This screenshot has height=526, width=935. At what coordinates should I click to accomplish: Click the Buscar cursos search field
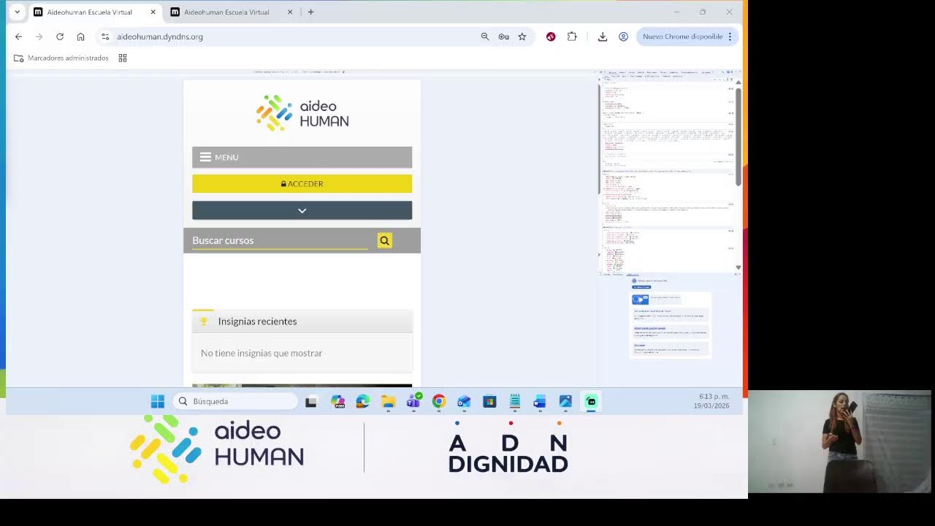(280, 240)
